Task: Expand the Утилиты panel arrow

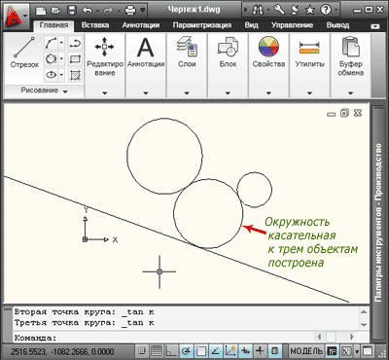Action: point(309,93)
